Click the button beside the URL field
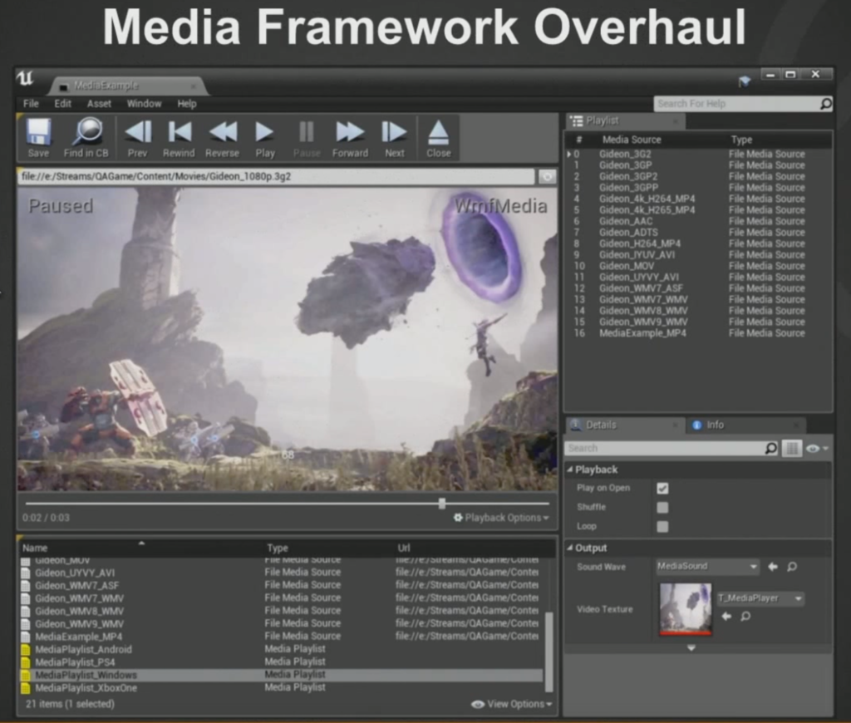This screenshot has width=851, height=723. click(547, 176)
